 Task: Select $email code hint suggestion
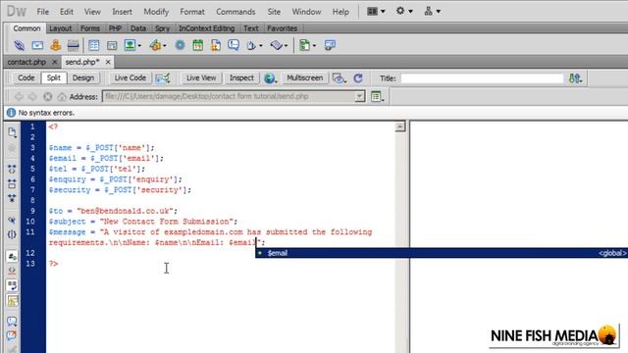(442, 253)
